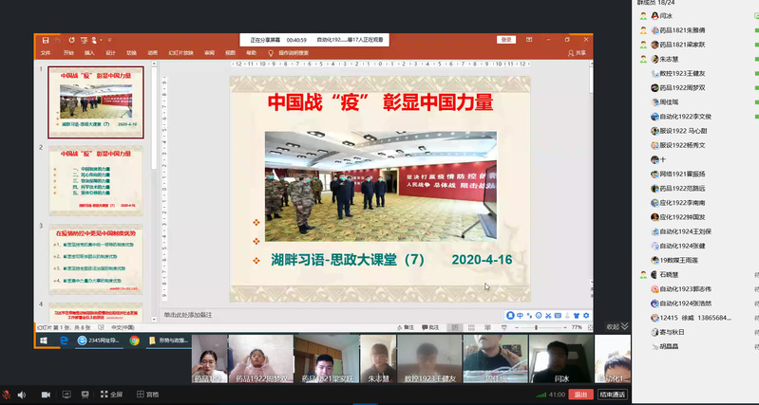Switch to Slide Sorter view icon
The image size is (759, 405).
click(x=471, y=327)
